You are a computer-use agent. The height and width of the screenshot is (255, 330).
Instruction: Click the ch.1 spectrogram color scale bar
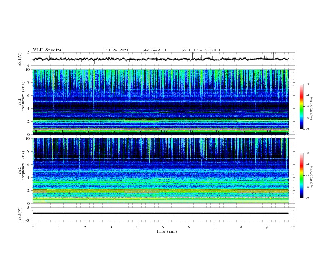tap(301, 107)
